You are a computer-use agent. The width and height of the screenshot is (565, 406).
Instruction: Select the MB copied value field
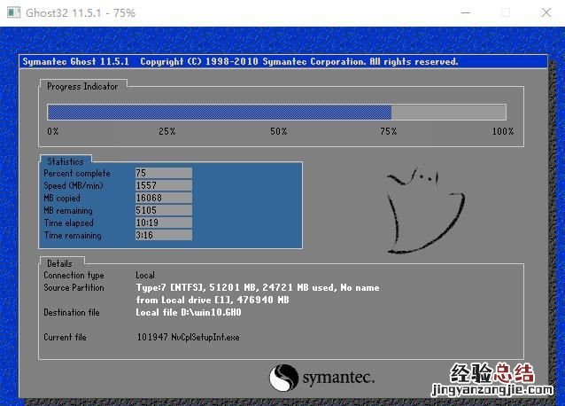click(x=163, y=199)
